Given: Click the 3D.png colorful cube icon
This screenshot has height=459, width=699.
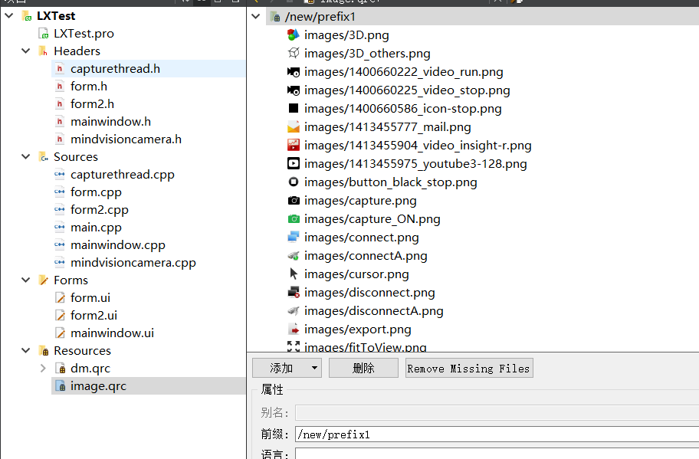Looking at the screenshot, I should coord(294,34).
